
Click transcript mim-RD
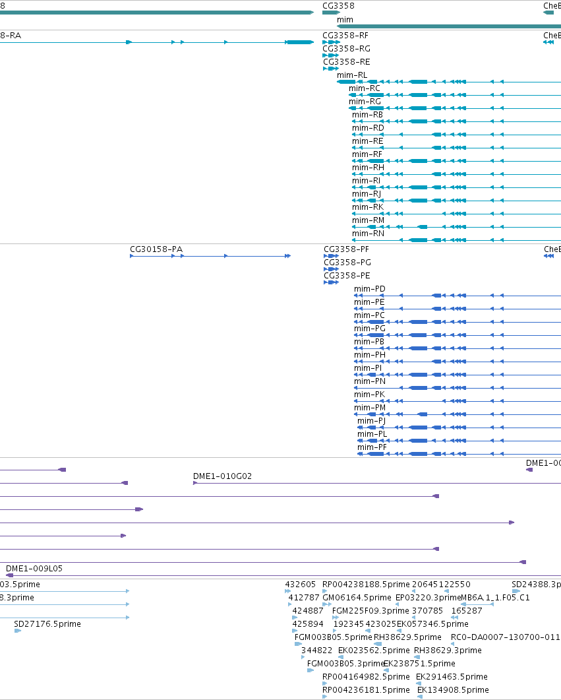[x=368, y=128]
